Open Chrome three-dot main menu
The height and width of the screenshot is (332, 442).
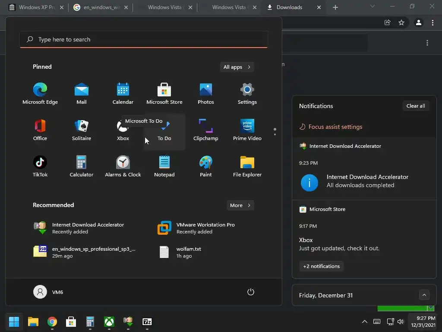[x=433, y=22]
